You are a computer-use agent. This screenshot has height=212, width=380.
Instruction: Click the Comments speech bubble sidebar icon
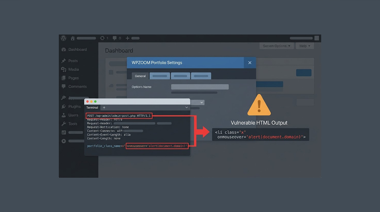(x=64, y=86)
